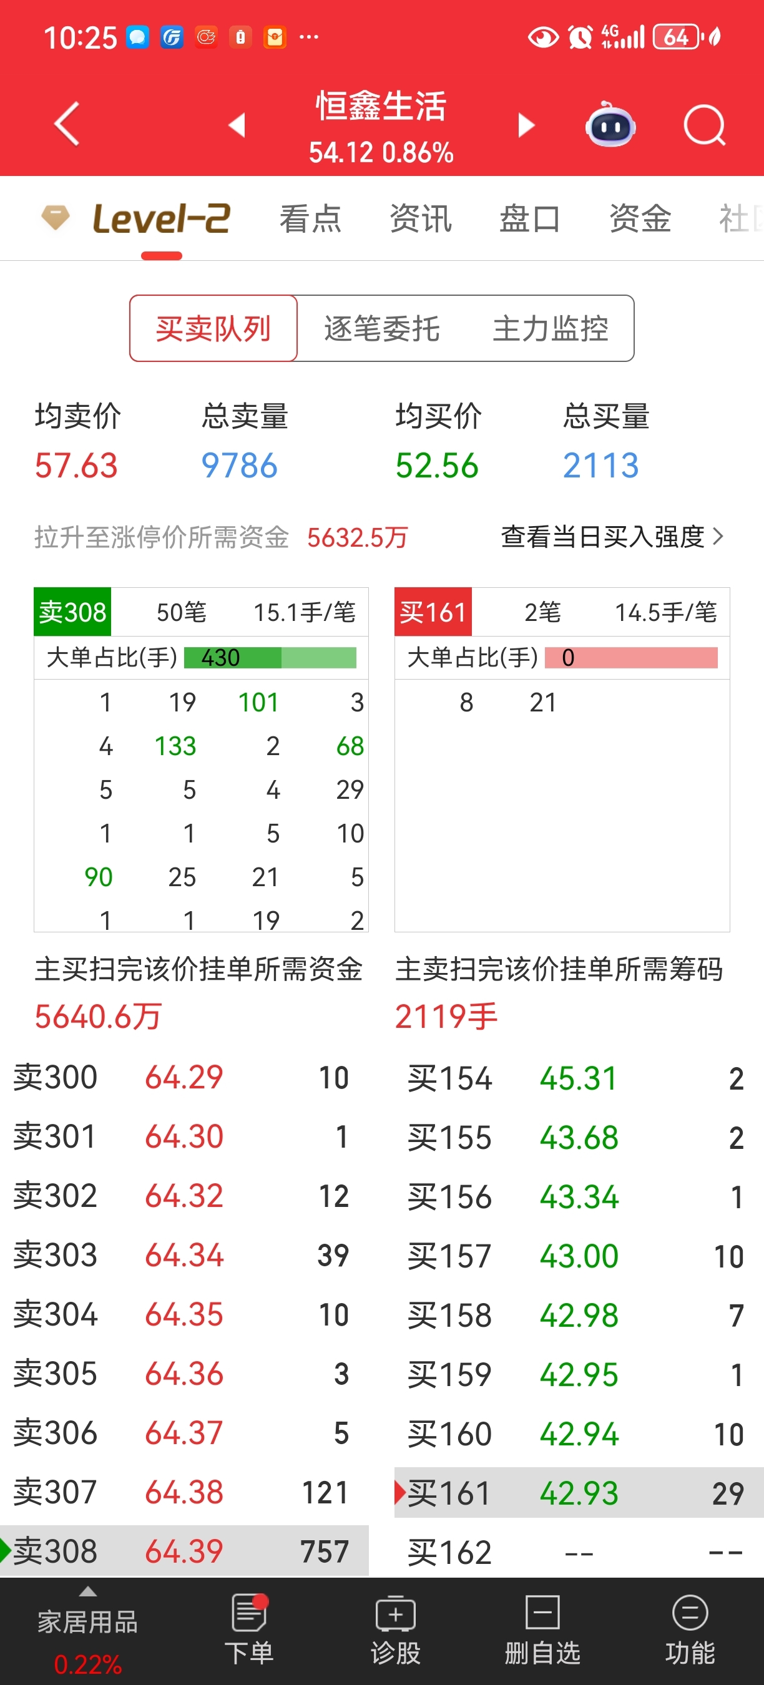Select 买154 row at 45.31
This screenshot has height=1685, width=764.
click(x=579, y=1078)
